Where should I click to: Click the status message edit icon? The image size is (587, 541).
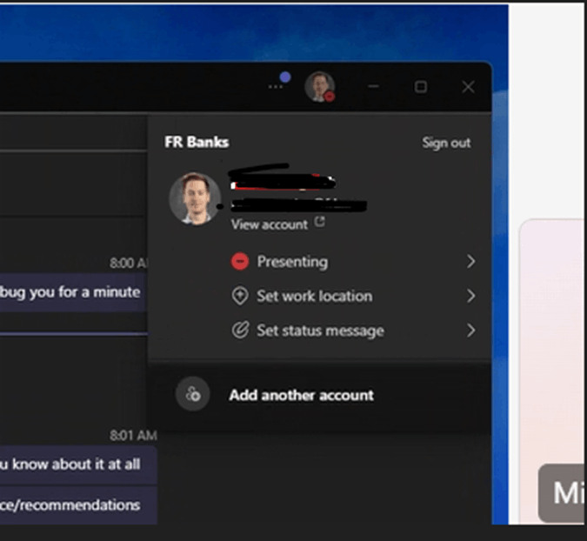click(x=240, y=331)
